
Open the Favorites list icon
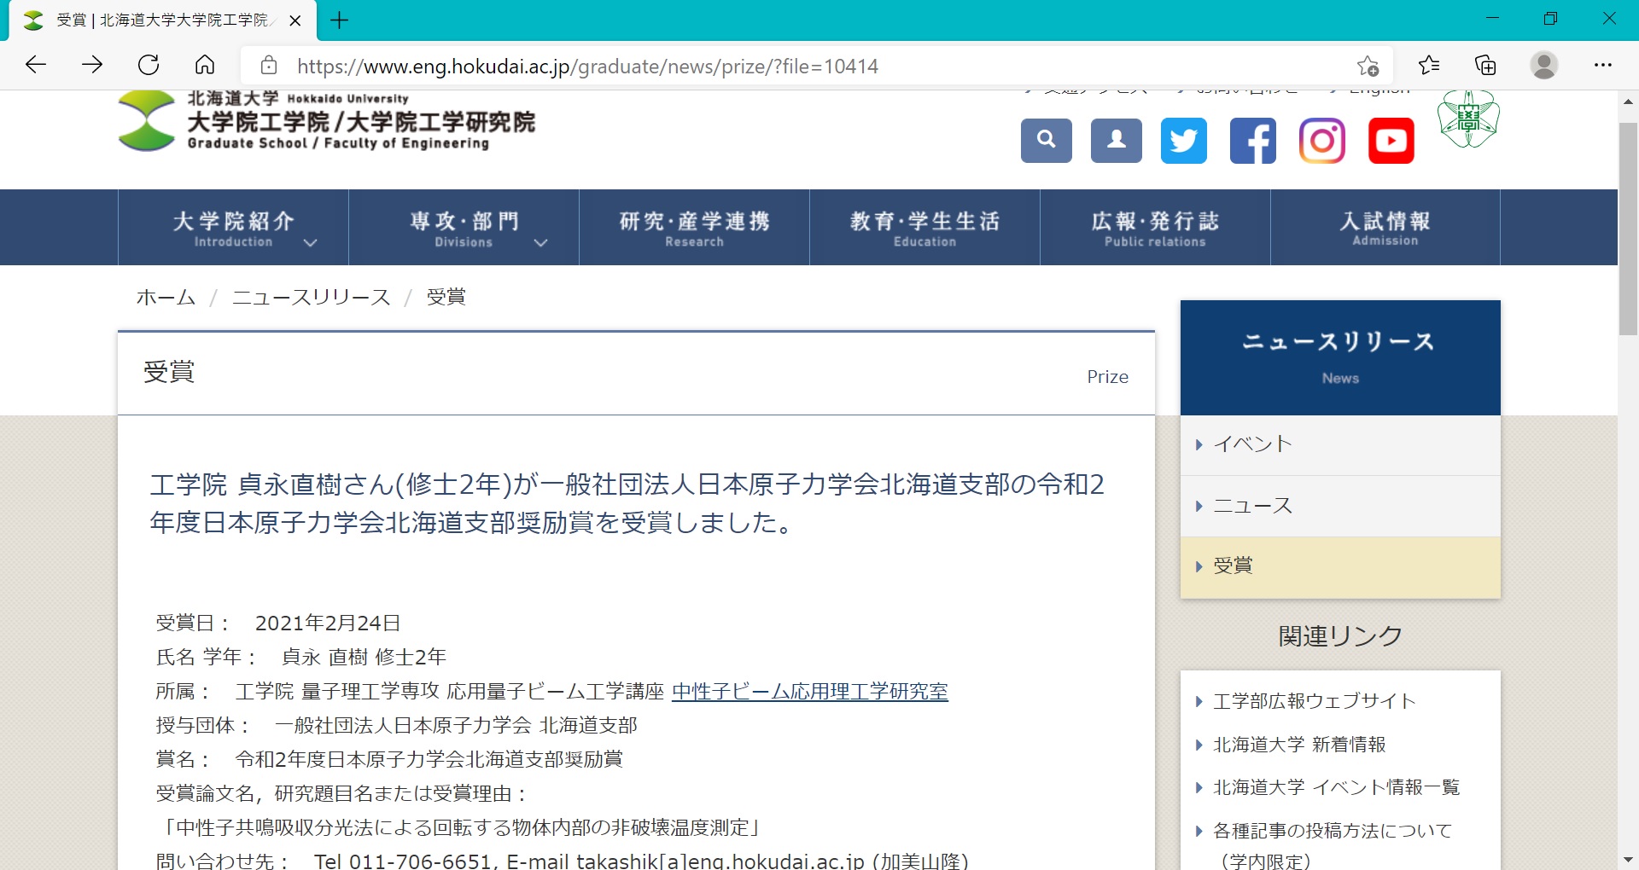(1429, 65)
